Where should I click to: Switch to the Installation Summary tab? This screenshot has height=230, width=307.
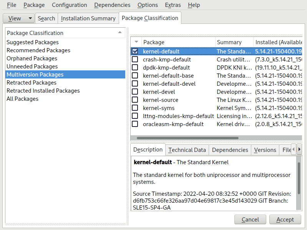(88, 18)
